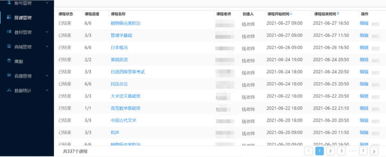Click 编辑 for 大学语文基础班 row
The width and height of the screenshot is (386, 157).
tap(364, 96)
